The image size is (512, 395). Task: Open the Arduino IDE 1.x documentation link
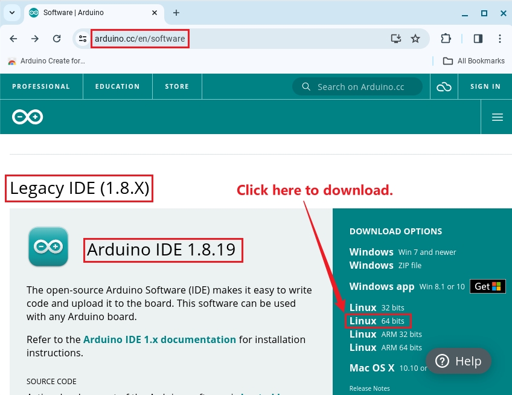pos(159,339)
